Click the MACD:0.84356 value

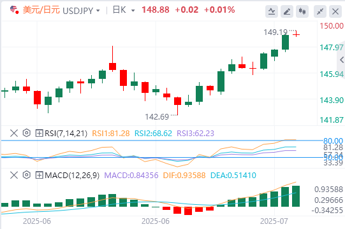pyautogui.click(x=131, y=175)
